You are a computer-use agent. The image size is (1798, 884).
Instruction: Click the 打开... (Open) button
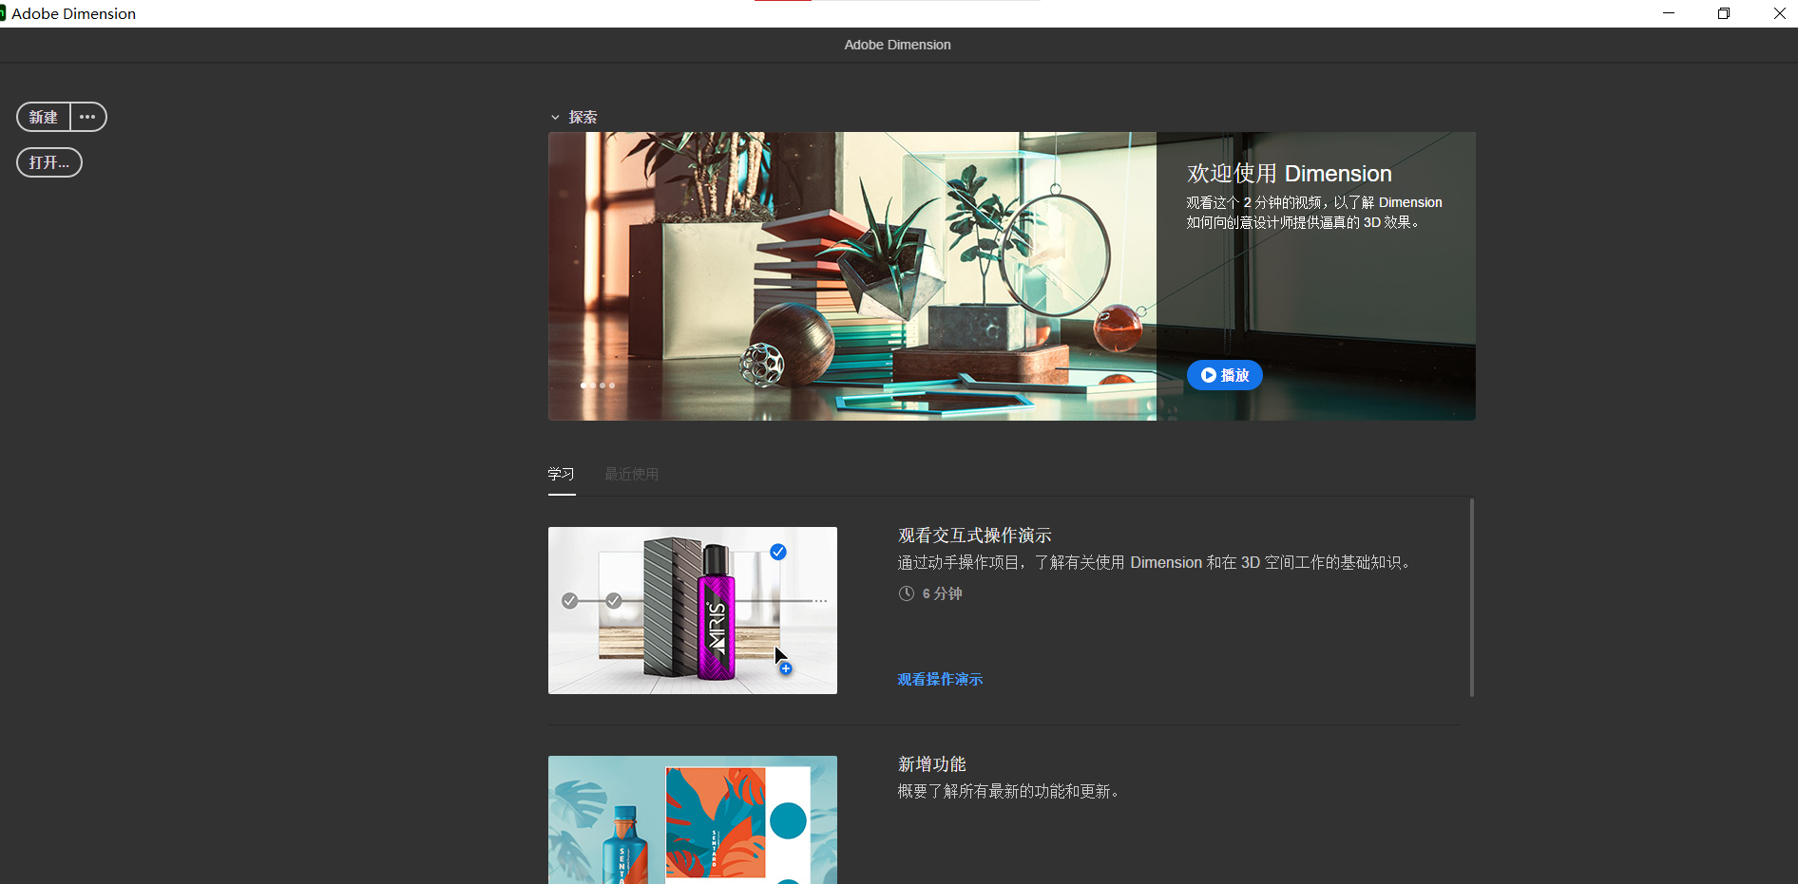[x=49, y=162]
